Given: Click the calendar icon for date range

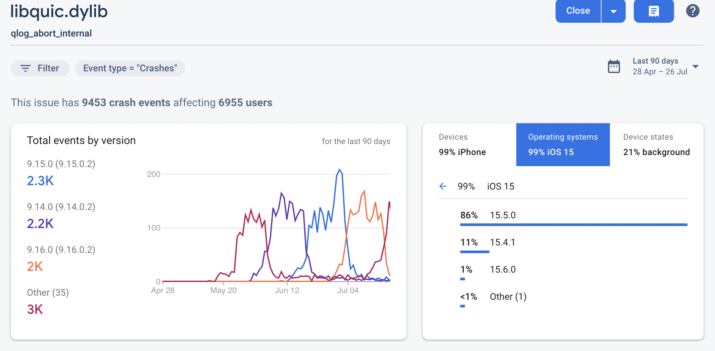Looking at the screenshot, I should [614, 67].
